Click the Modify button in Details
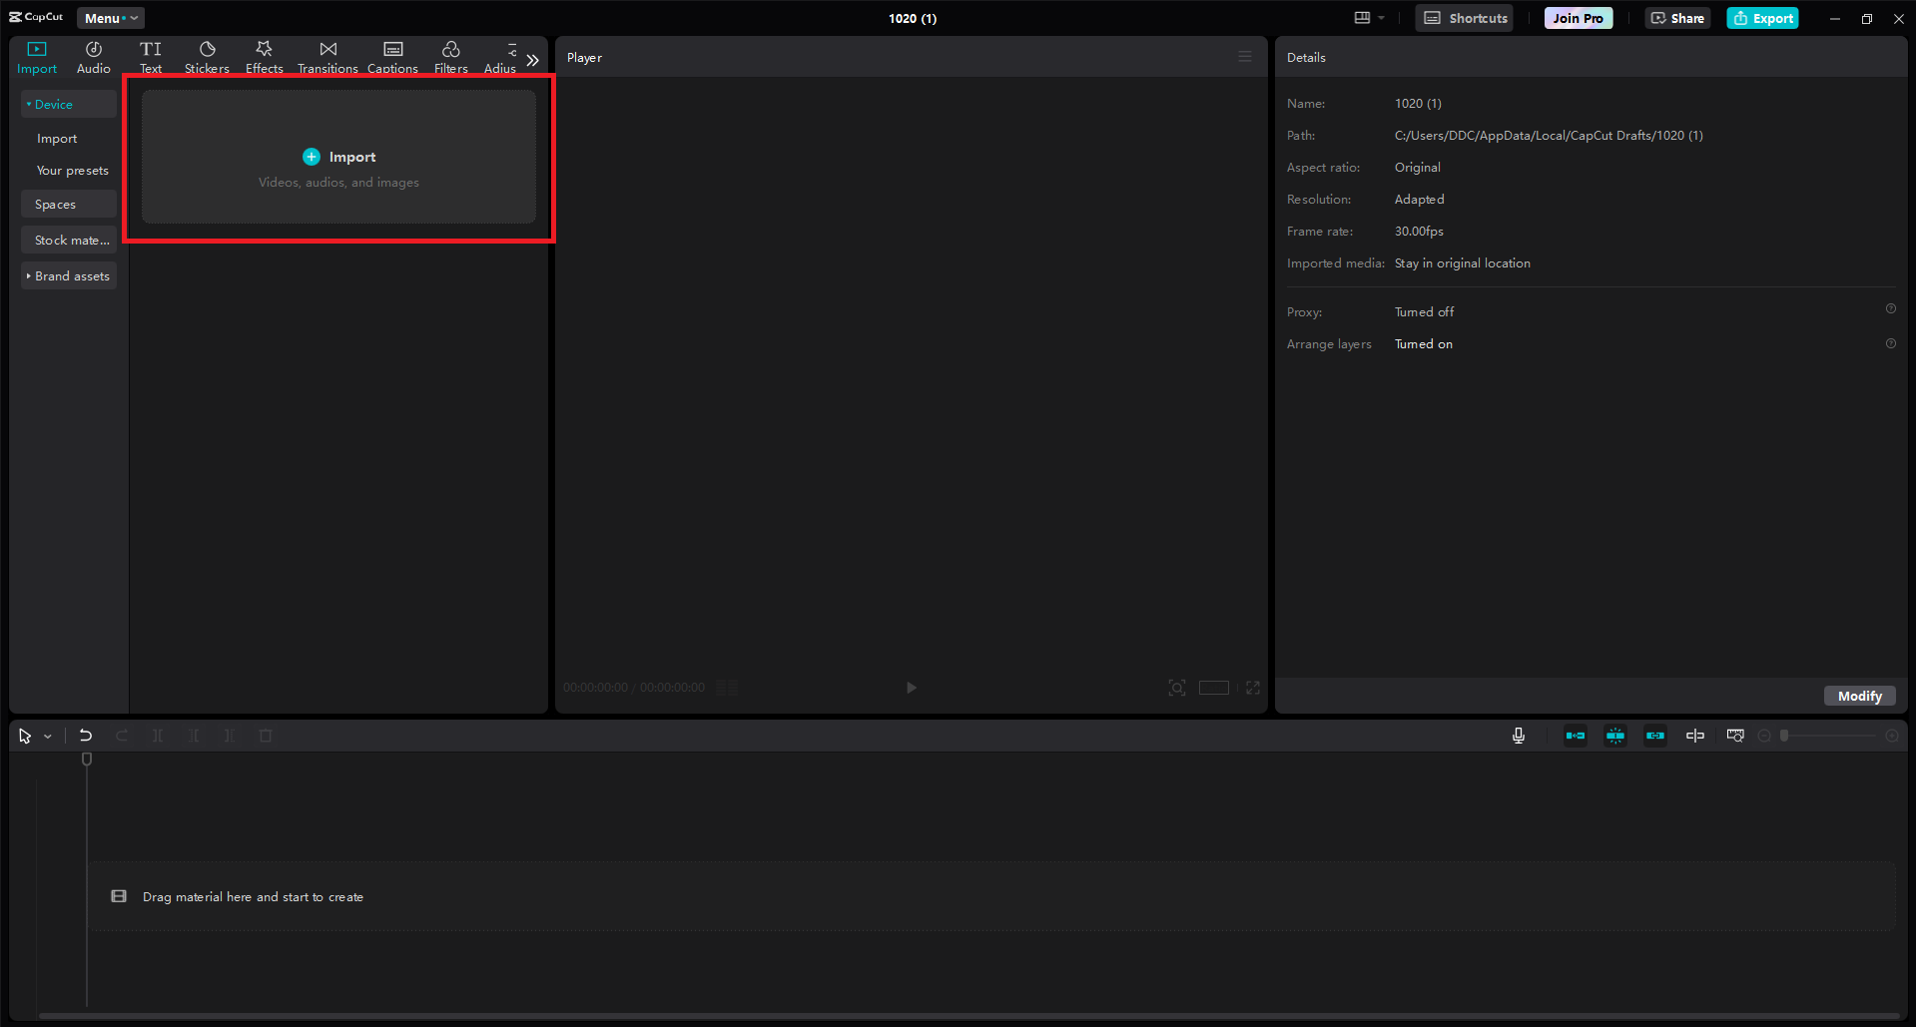Screen dimensions: 1916x1027 coord(1859,696)
